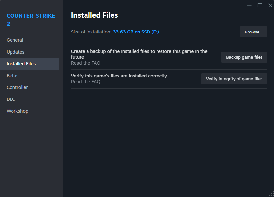Show the DLC section

click(11, 99)
